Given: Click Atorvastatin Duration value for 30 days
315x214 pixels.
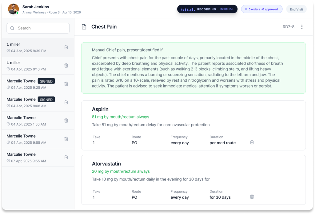Looking at the screenshot, I should pyautogui.click(x=220, y=197).
